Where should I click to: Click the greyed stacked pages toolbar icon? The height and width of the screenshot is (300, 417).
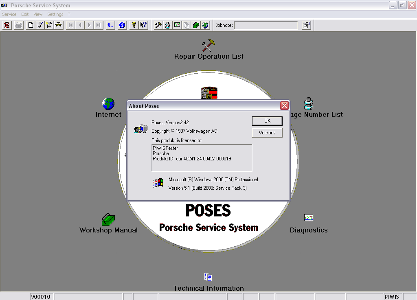click(x=187, y=25)
